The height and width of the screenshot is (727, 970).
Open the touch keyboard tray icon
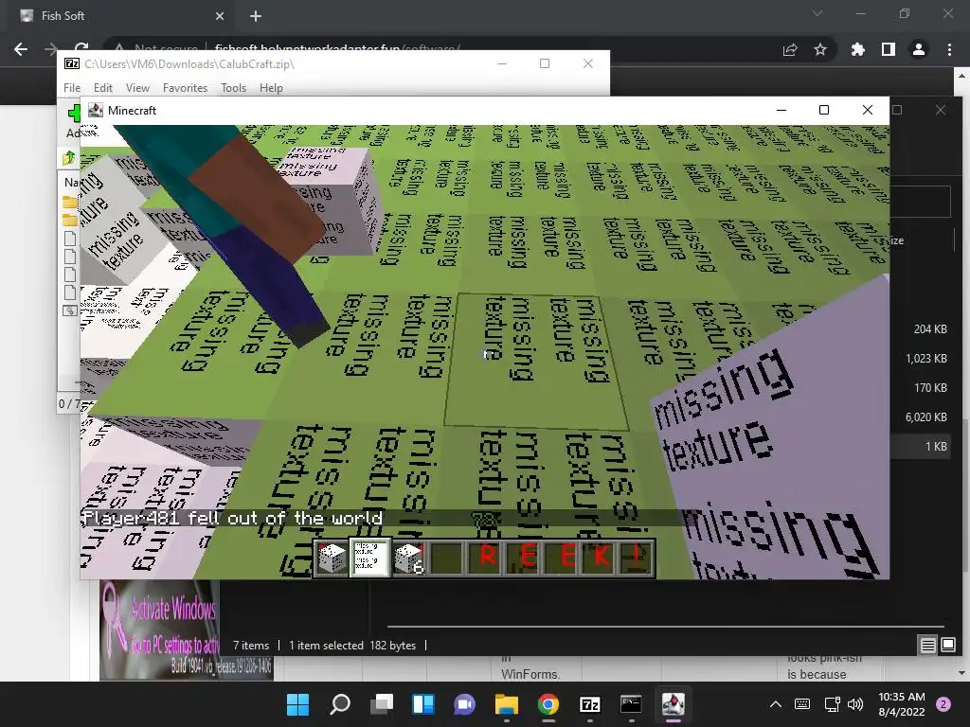tap(801, 704)
